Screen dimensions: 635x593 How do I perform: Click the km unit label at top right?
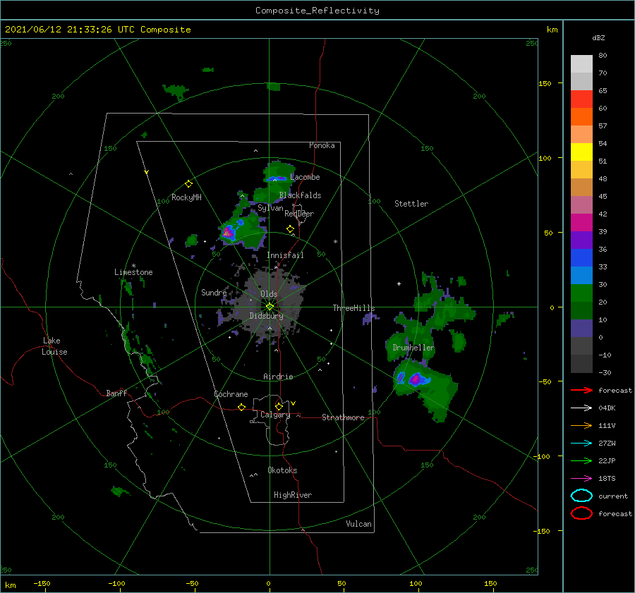tap(552, 30)
